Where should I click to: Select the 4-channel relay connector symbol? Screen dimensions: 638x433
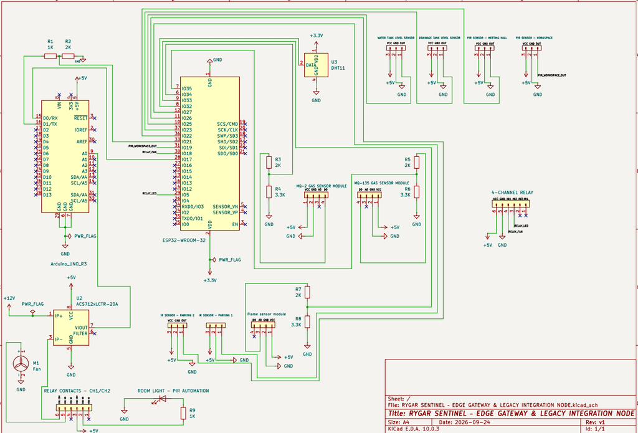click(x=511, y=204)
